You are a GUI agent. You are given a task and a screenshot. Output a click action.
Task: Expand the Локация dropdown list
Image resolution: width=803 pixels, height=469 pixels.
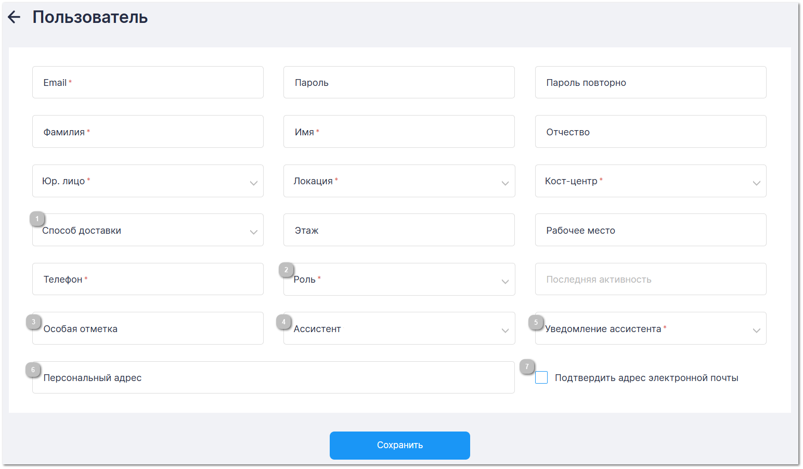tap(399, 181)
